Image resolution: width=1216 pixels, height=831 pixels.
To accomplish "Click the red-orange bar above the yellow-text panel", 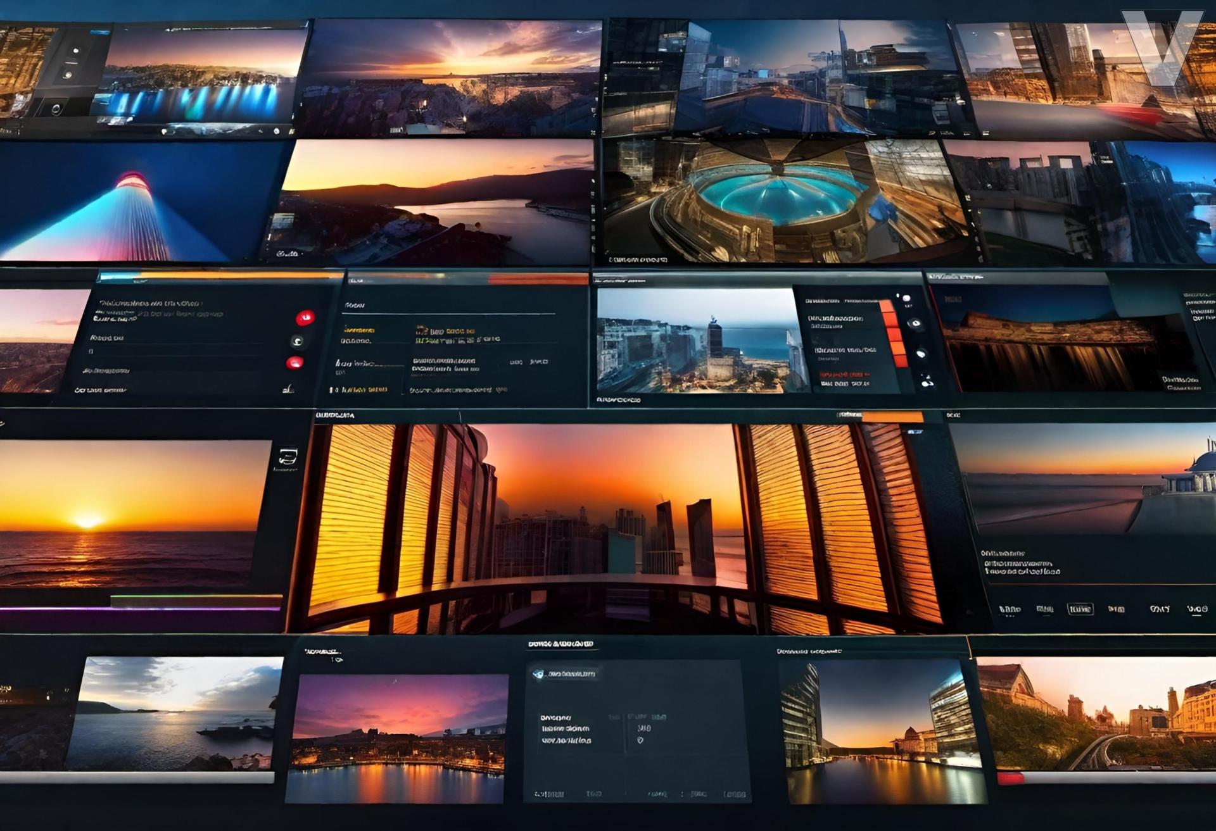I will coord(538,279).
